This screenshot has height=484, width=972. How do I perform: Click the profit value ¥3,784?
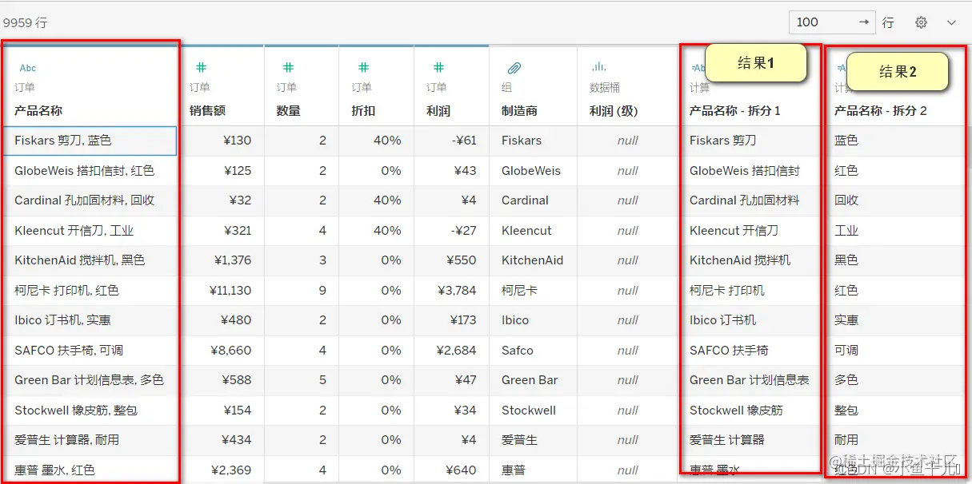[x=457, y=291]
